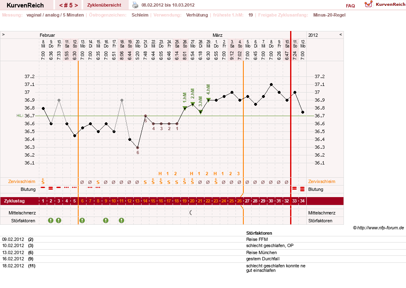
Task: Click the 09.02.2012 date in the list
Action: [x=13, y=239]
